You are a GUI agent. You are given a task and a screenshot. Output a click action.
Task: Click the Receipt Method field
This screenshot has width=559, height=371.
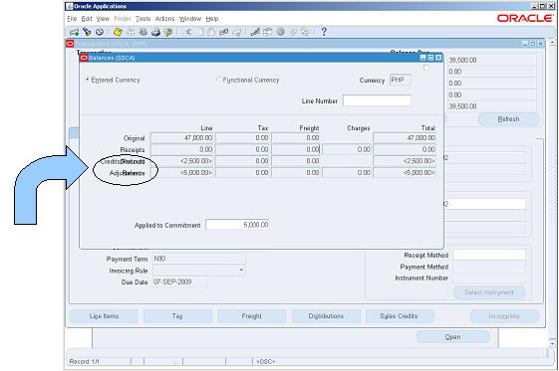point(489,255)
